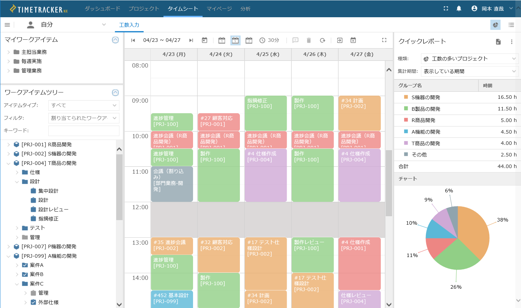
Task: Select the 指摘修正 work item in tree
Action: click(x=48, y=219)
